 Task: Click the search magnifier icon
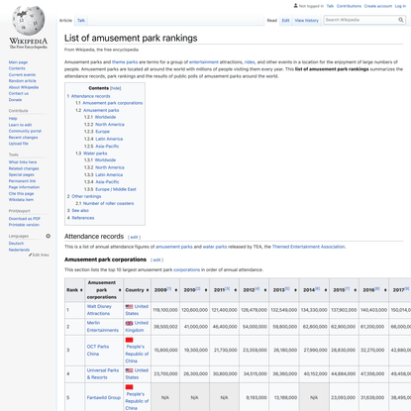coord(401,20)
